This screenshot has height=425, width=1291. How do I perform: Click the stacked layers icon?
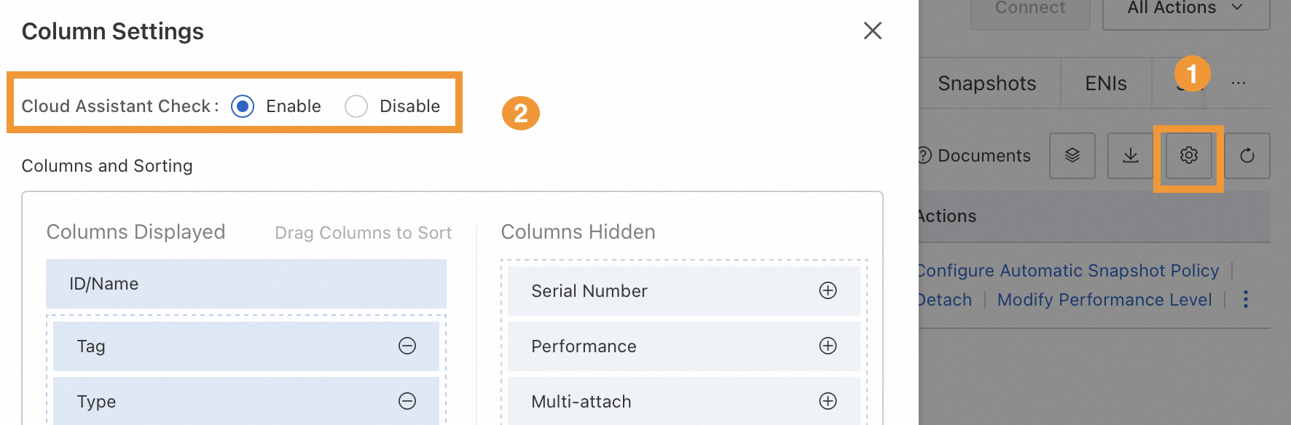tap(1072, 155)
